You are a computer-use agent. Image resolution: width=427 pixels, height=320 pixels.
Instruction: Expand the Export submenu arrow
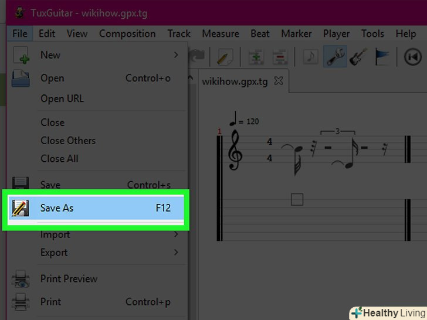click(176, 252)
